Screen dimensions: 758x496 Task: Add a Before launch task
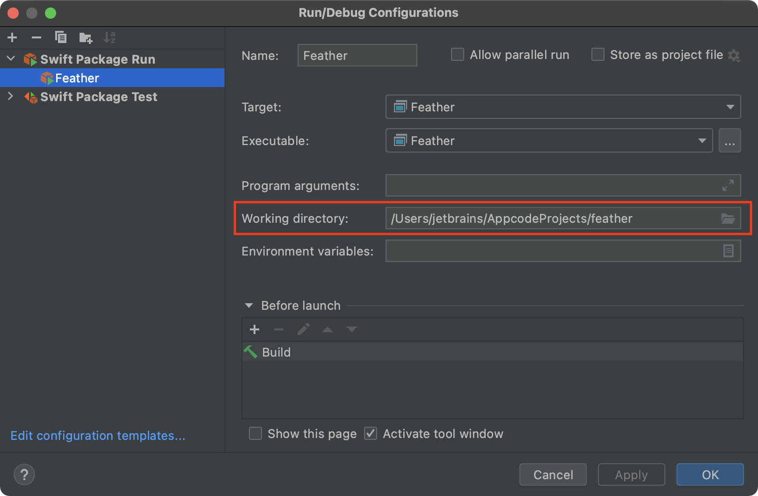tap(255, 329)
